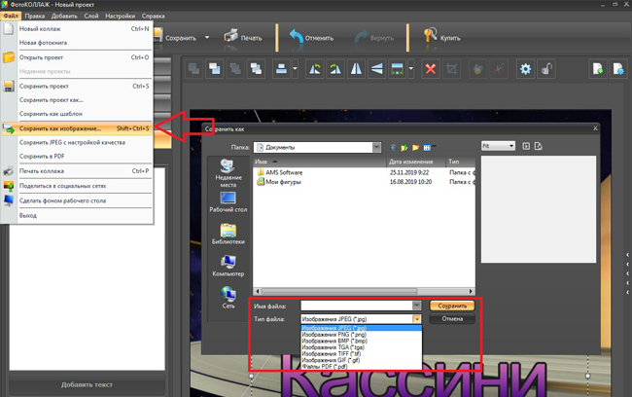Rotate object right with green arrow icon
This screenshot has width=632, height=397.
[x=335, y=69]
